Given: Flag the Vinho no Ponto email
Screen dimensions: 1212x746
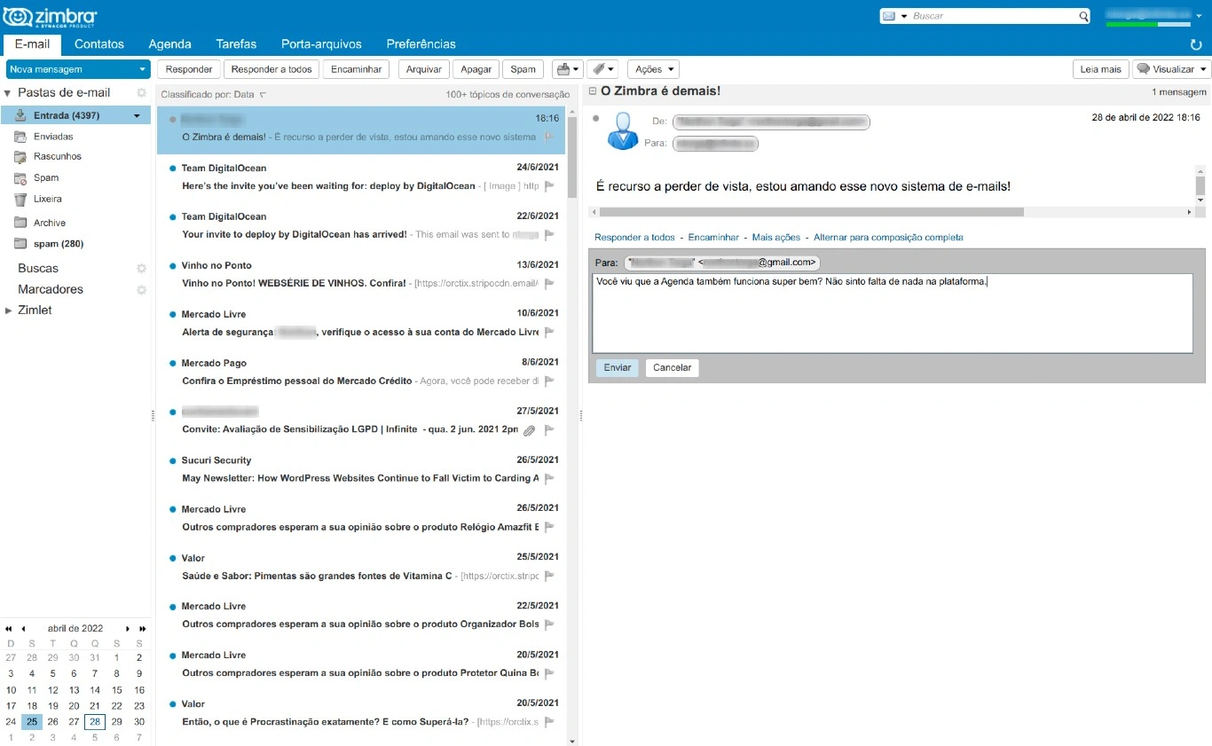Looking at the screenshot, I should [x=549, y=284].
